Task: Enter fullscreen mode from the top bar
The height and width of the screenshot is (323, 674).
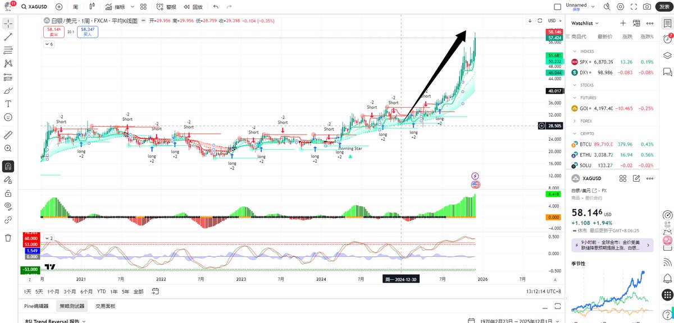Action: 634,7
